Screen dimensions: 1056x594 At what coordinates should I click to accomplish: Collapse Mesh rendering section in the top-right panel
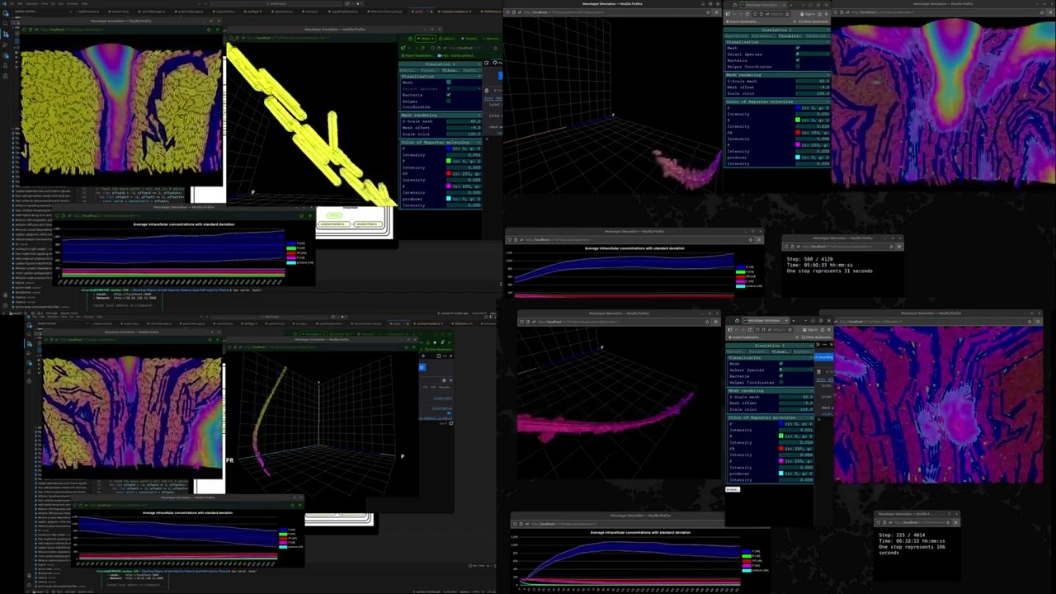(777, 74)
